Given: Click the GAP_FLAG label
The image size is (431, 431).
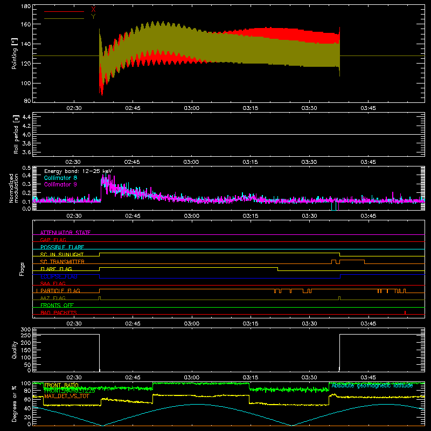Looking at the screenshot, I should coord(53,240).
